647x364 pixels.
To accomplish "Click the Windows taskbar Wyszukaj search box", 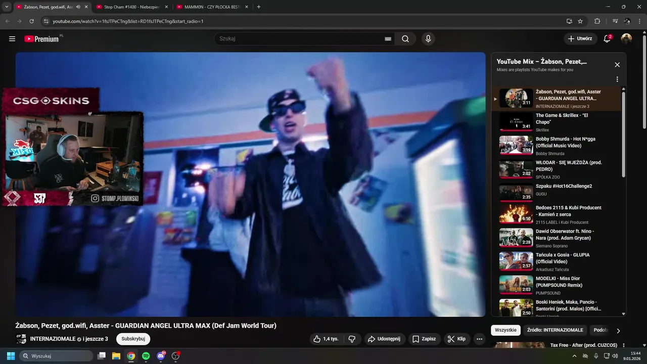I will click(x=56, y=356).
